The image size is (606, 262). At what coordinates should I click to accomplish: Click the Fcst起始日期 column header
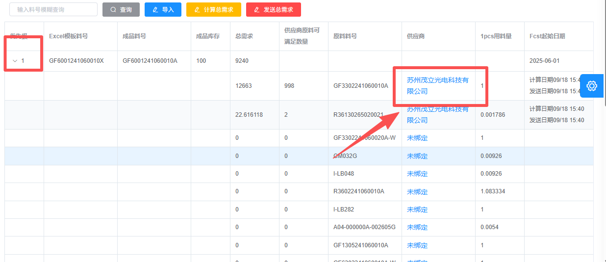[x=547, y=36]
